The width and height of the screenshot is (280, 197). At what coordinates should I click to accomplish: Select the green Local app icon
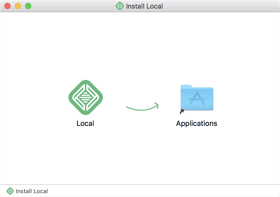point(86,97)
